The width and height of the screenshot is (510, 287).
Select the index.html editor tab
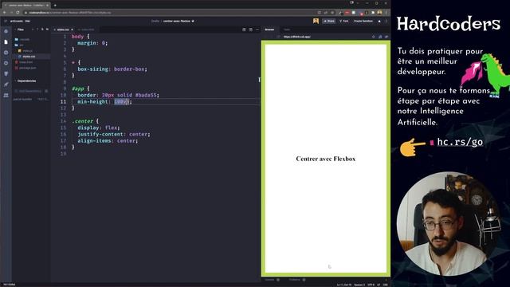(x=87, y=29)
